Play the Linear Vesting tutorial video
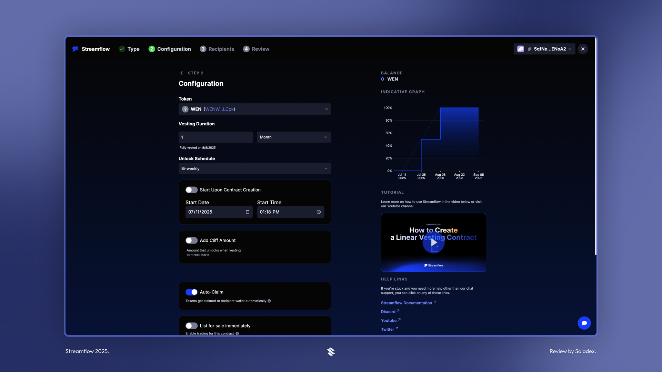 (433, 242)
